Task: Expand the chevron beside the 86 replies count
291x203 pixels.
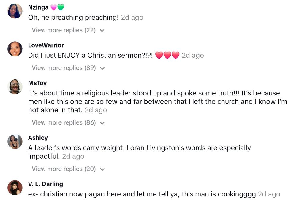Action: coord(102,123)
